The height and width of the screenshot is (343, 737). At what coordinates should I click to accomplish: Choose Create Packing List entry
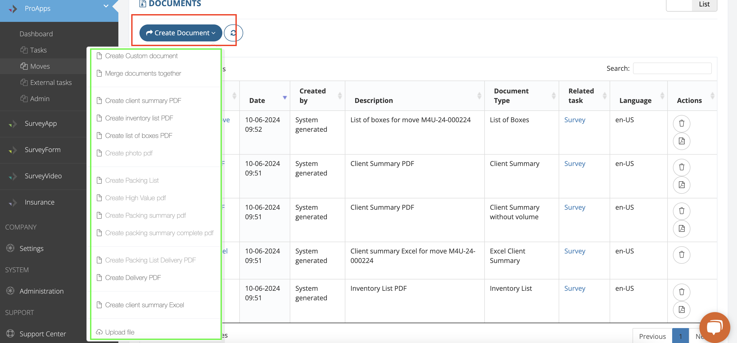[131, 181]
